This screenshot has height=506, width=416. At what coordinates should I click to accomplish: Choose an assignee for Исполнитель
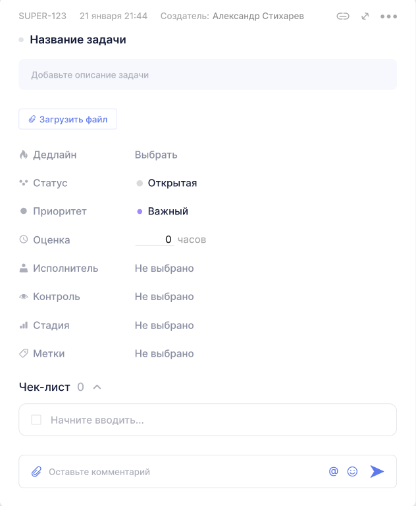point(165,268)
